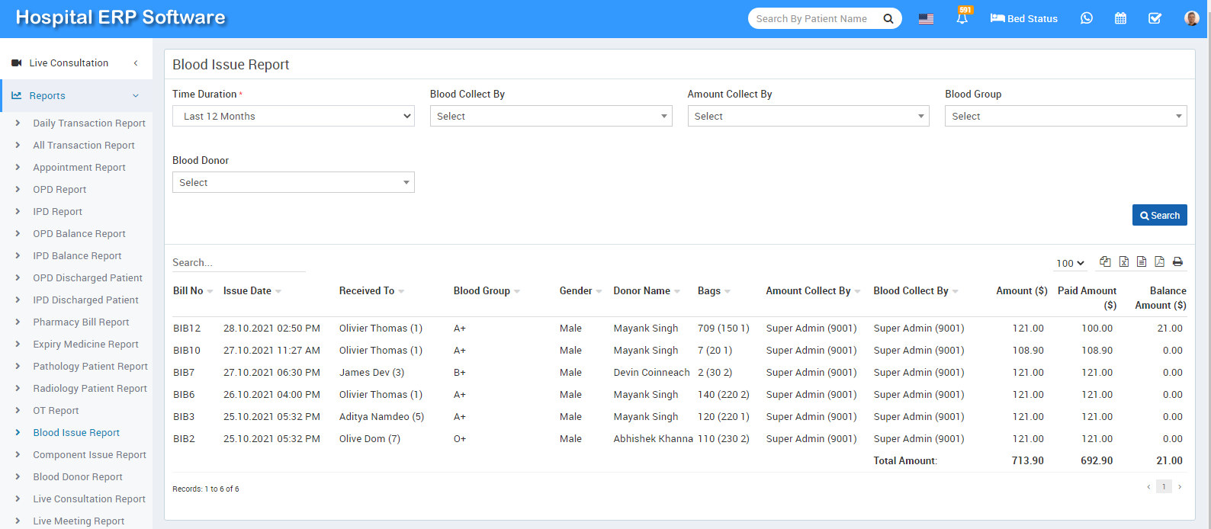Click the copy table data icon
Image resolution: width=1211 pixels, height=529 pixels.
(1105, 261)
